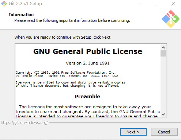Click the "Git 2.25.1 Setup" title text
This screenshot has height=140, width=181.
point(25,4)
